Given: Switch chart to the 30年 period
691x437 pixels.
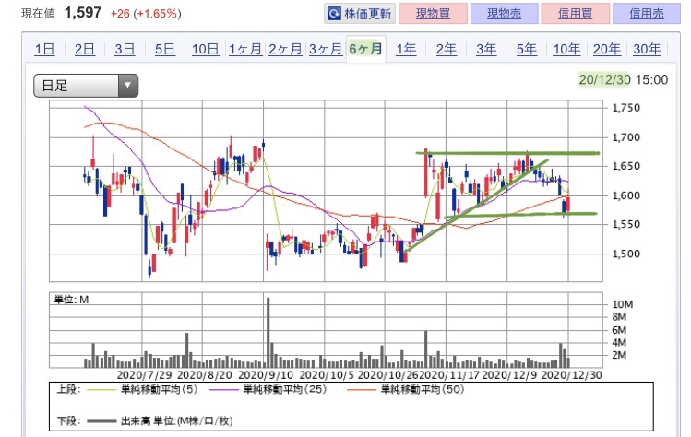Looking at the screenshot, I should click(x=647, y=49).
